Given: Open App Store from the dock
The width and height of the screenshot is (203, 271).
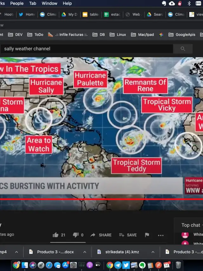Looking at the screenshot, I should (65, 265).
